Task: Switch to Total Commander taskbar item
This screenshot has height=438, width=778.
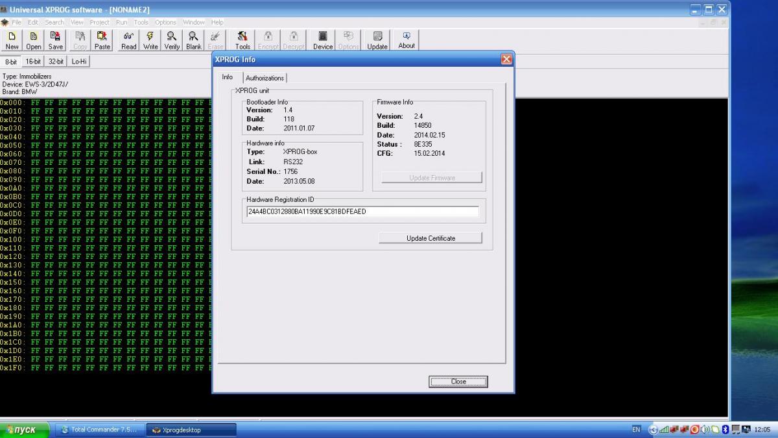Action: point(99,430)
